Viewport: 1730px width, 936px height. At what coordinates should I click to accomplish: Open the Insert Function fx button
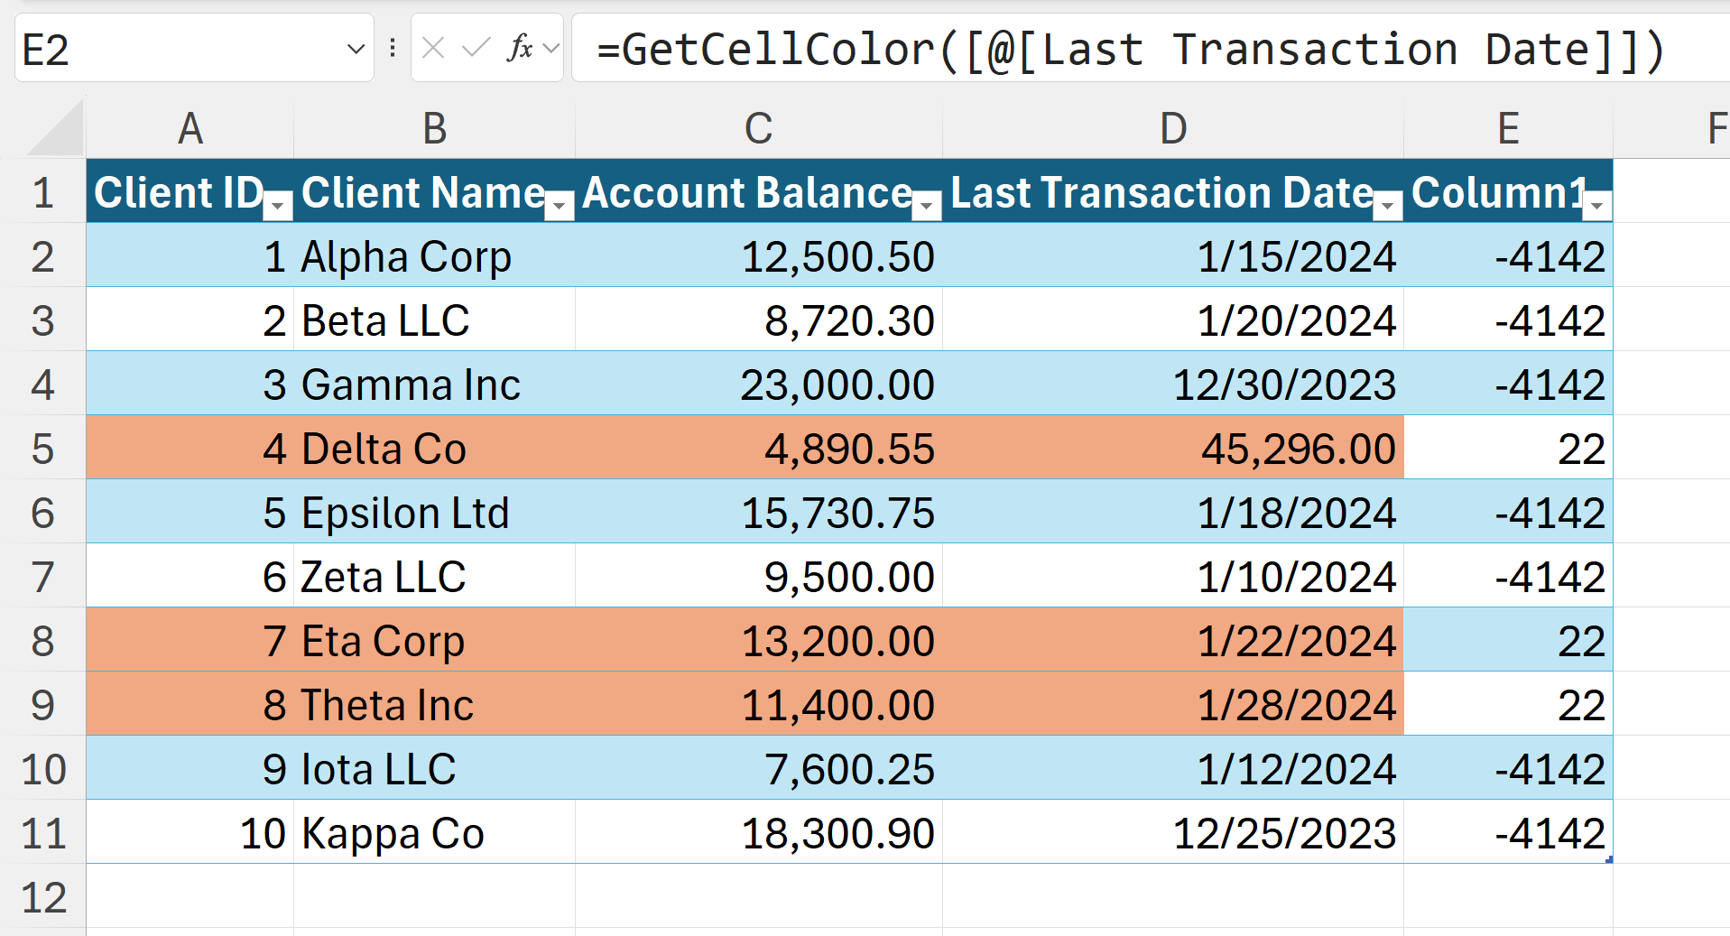(x=520, y=48)
